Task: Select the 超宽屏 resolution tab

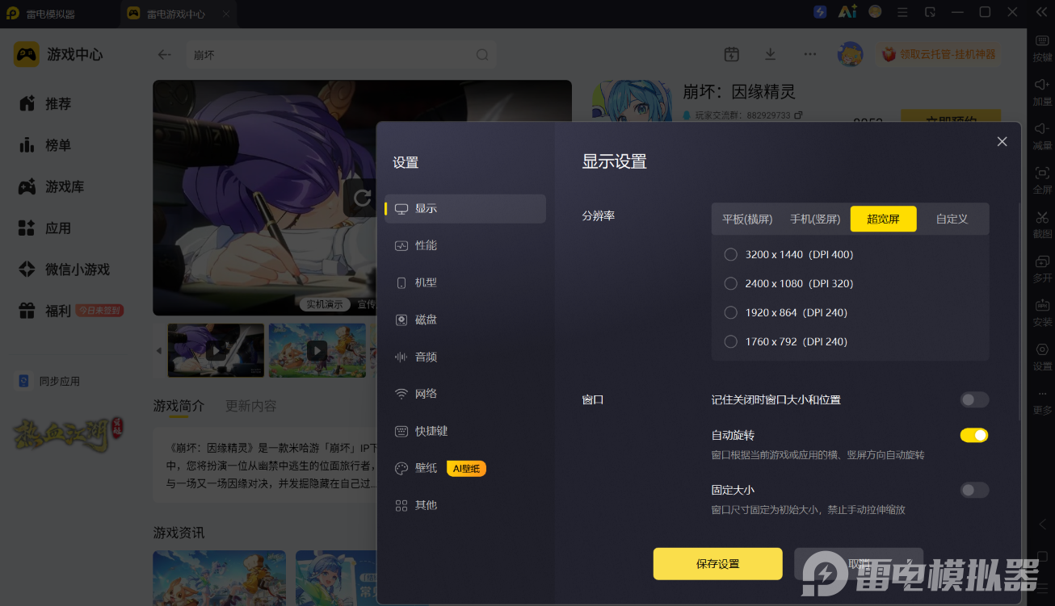Action: [x=883, y=219]
